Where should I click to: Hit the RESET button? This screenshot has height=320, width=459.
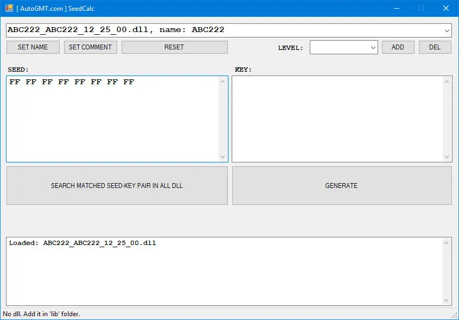(x=174, y=47)
